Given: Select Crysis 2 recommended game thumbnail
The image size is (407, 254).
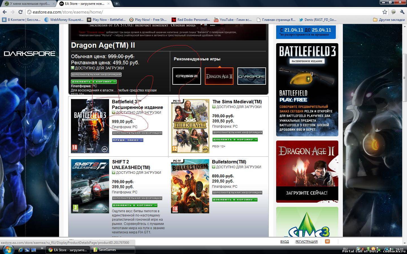Looking at the screenshot, I should [187, 76].
